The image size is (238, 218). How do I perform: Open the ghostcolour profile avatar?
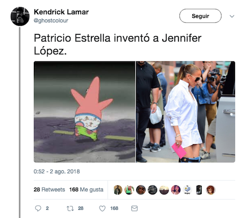(x=20, y=16)
